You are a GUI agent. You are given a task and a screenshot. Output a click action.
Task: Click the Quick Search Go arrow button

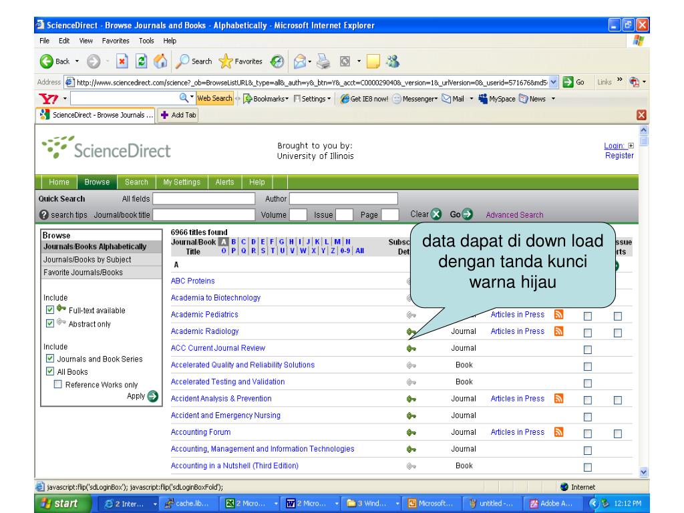coord(467,214)
